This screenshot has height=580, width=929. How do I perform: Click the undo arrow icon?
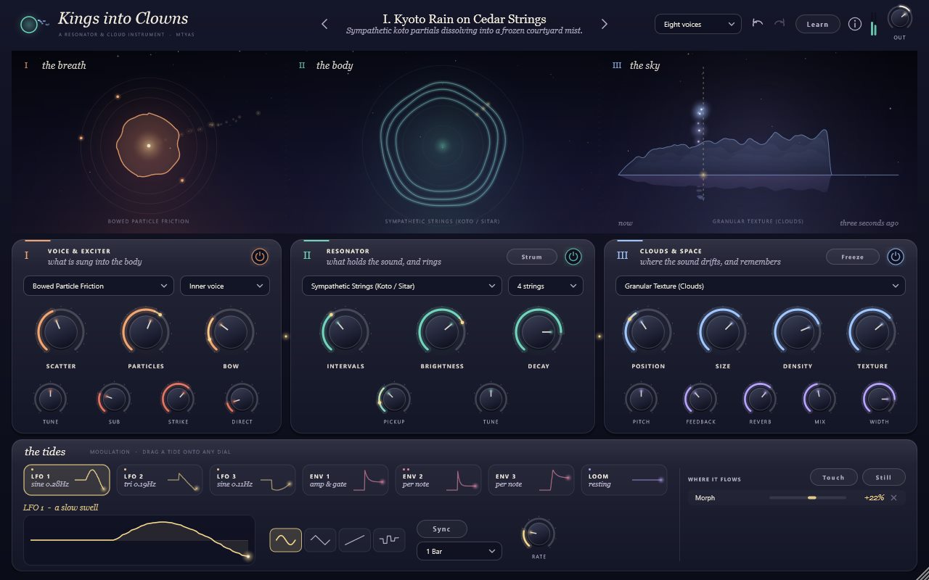pos(758,24)
